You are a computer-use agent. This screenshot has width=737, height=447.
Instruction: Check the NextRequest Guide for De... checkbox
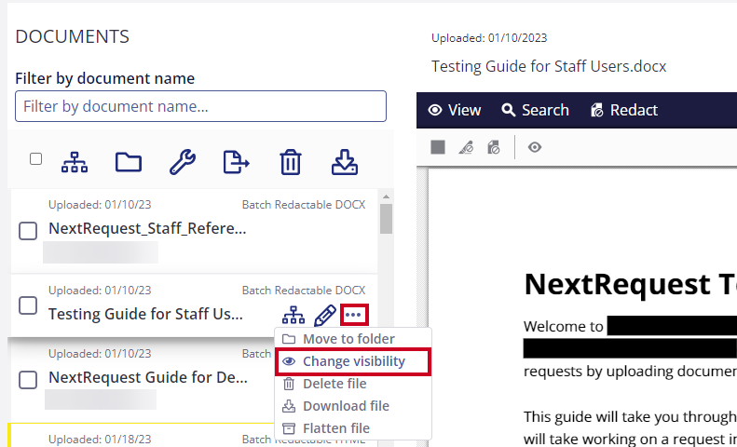coord(28,380)
